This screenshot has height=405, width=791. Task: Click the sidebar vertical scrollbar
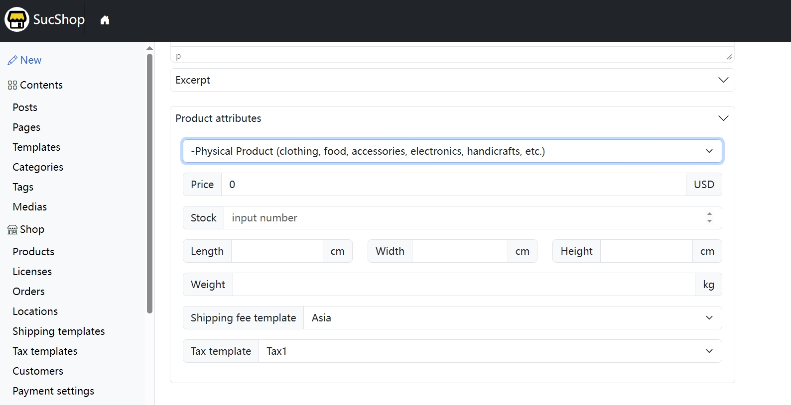(x=149, y=184)
